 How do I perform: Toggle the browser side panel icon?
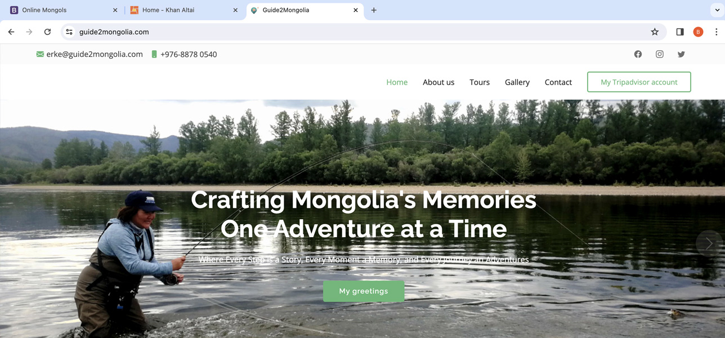coord(680,32)
